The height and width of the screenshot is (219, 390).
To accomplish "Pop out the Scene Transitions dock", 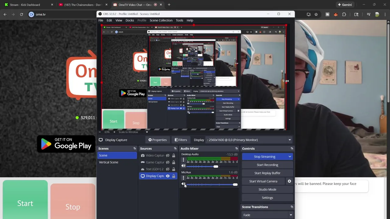I will [x=292, y=207].
